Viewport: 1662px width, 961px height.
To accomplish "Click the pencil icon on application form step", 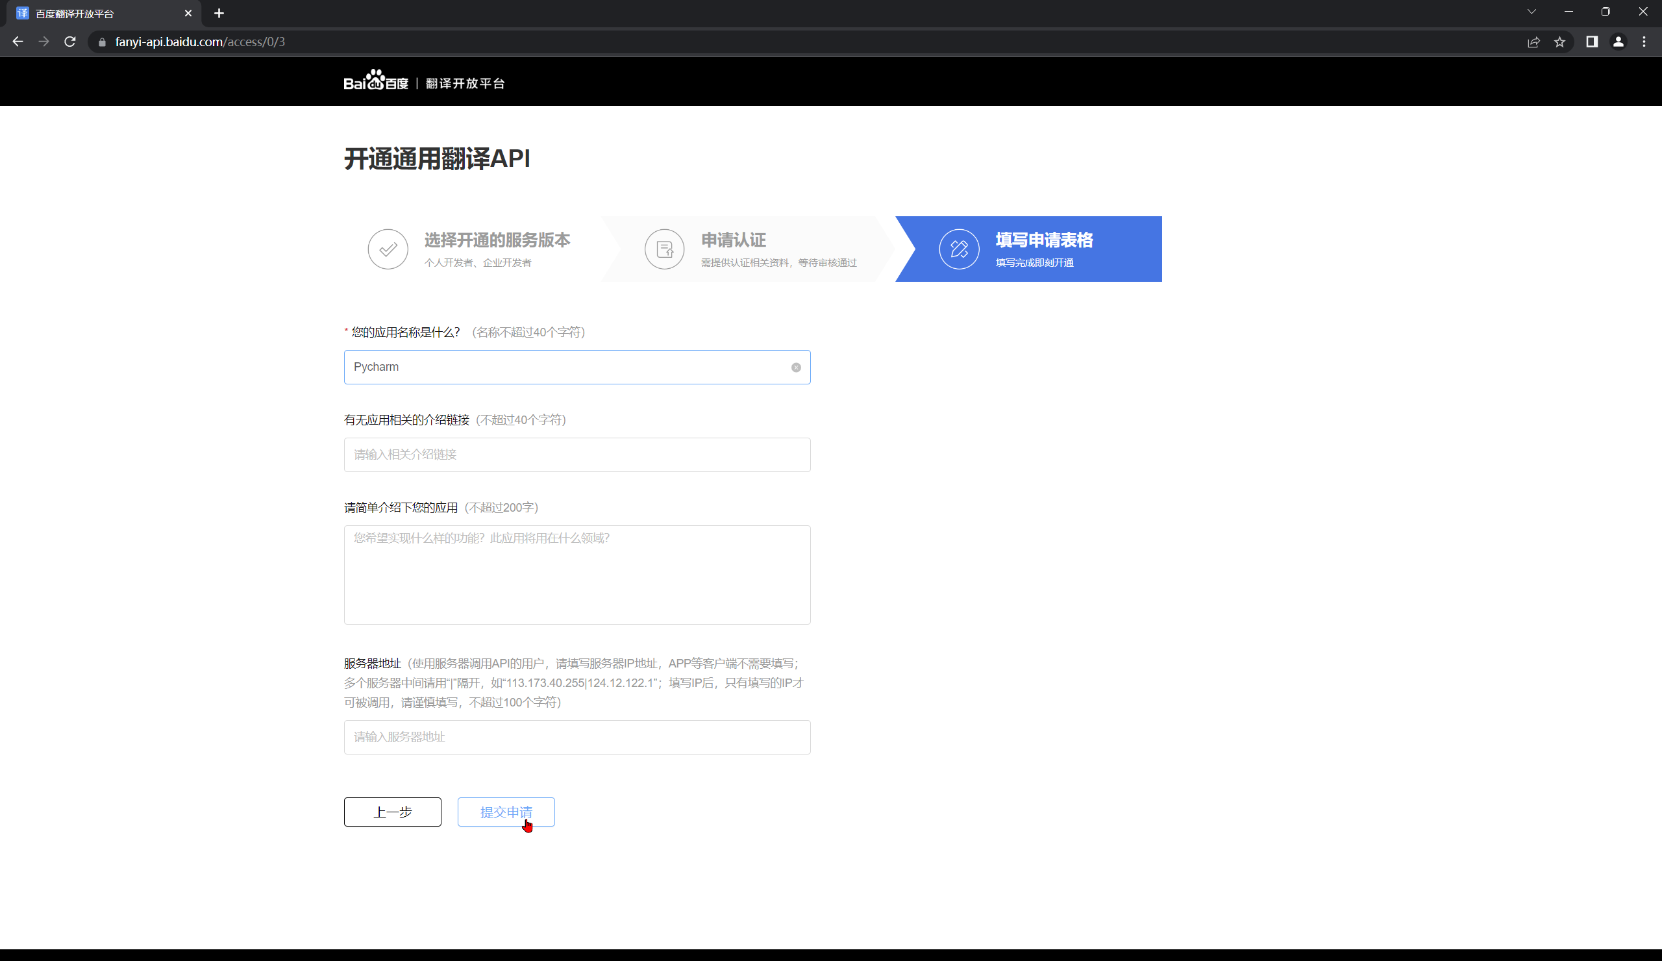I will [x=959, y=249].
